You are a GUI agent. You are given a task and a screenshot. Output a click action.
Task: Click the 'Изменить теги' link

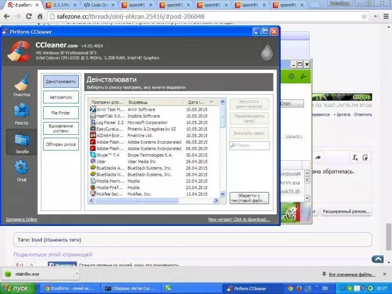click(63, 240)
